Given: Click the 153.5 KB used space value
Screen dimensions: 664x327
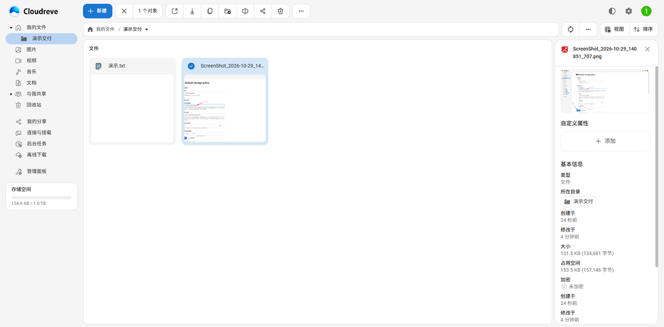Looking at the screenshot, I should [587, 270].
